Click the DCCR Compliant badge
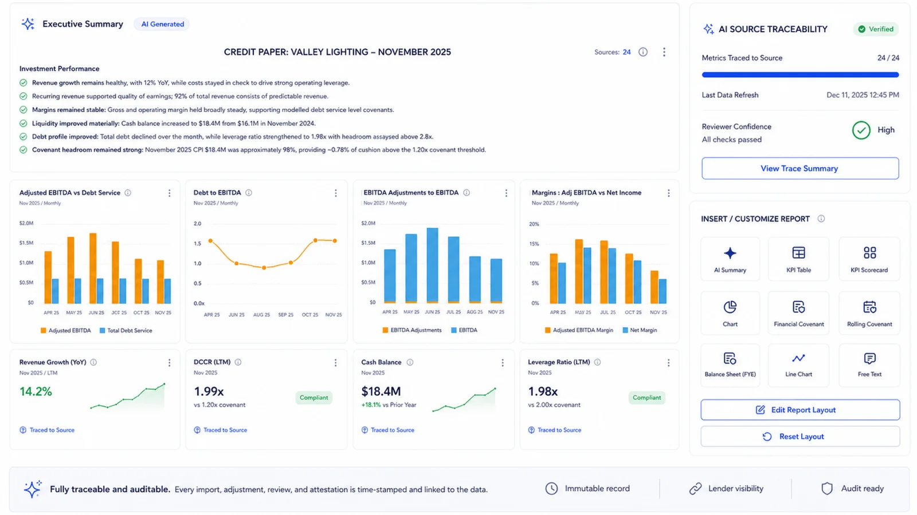This screenshot has height=515, width=917. point(314,398)
